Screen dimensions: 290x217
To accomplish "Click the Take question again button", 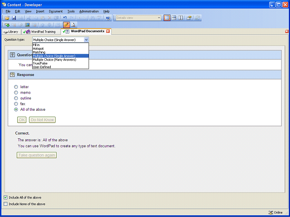I will click(x=37, y=155).
